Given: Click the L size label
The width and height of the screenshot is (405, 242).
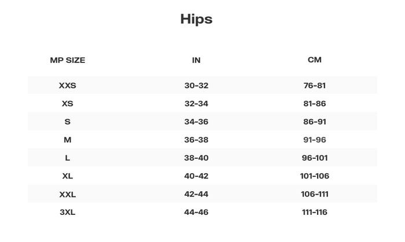Looking at the screenshot, I should (67, 158).
